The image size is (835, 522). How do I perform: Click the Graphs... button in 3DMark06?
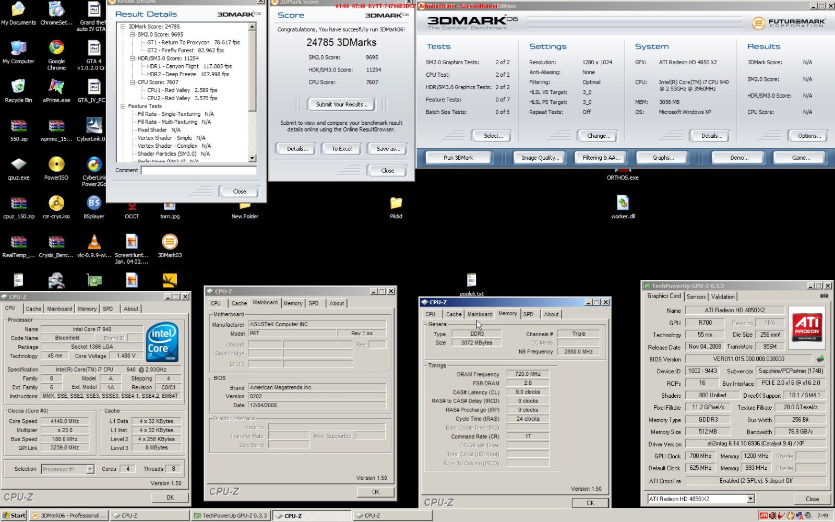point(663,158)
